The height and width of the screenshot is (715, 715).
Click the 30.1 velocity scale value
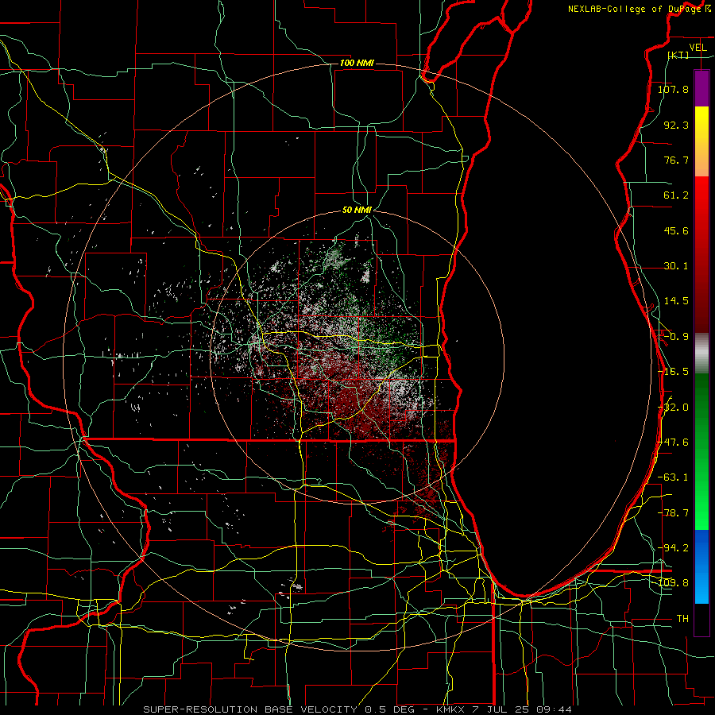pos(676,266)
